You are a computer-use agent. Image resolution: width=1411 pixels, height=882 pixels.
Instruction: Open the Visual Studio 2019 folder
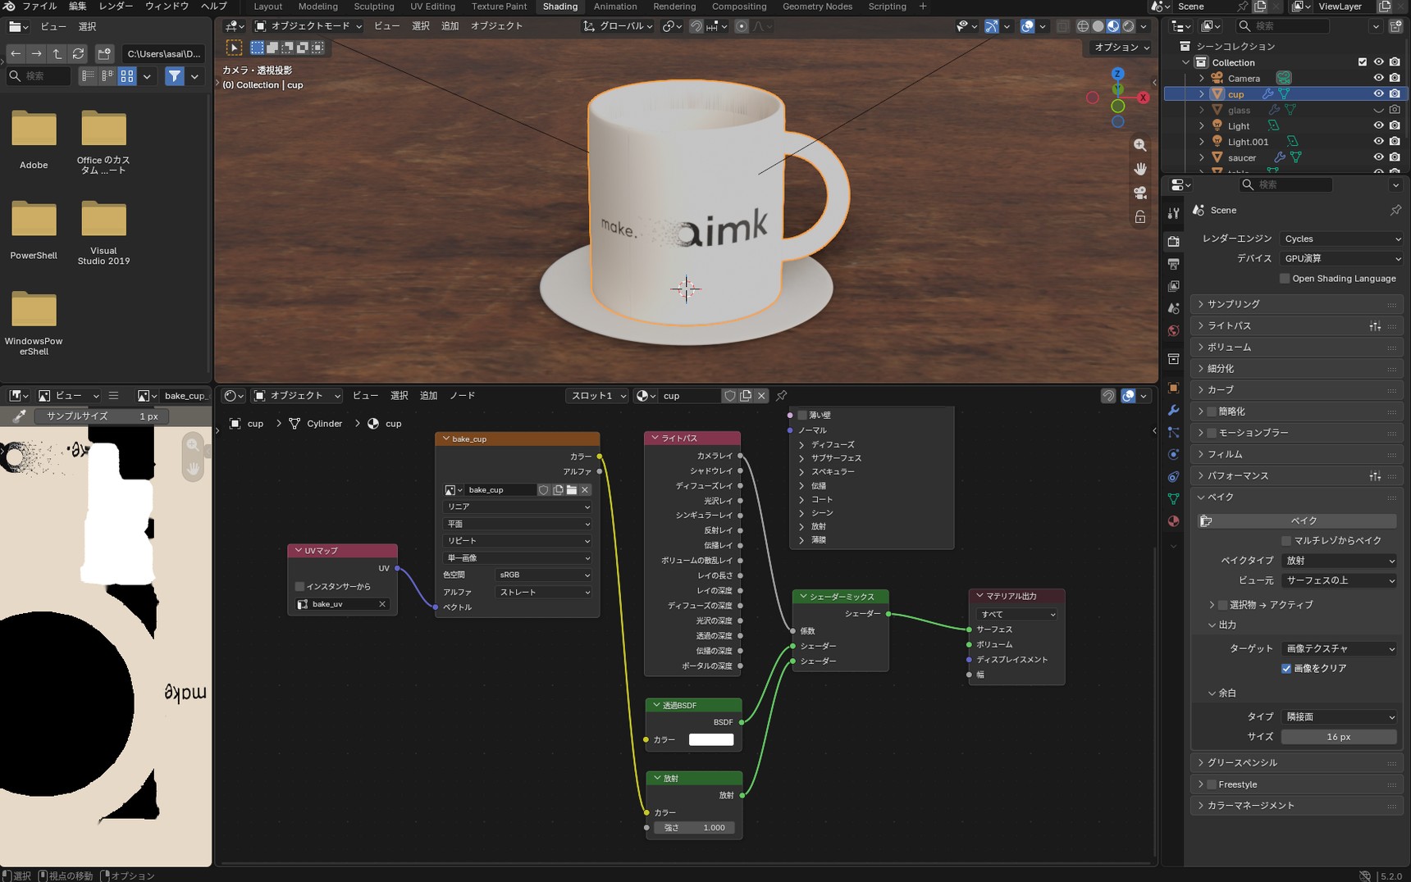coord(103,233)
